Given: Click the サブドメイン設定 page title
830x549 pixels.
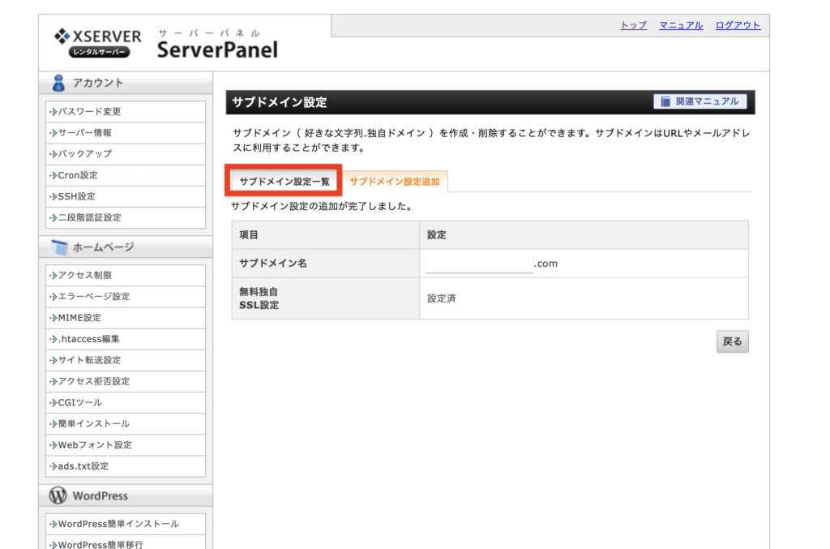Looking at the screenshot, I should click(x=280, y=102).
